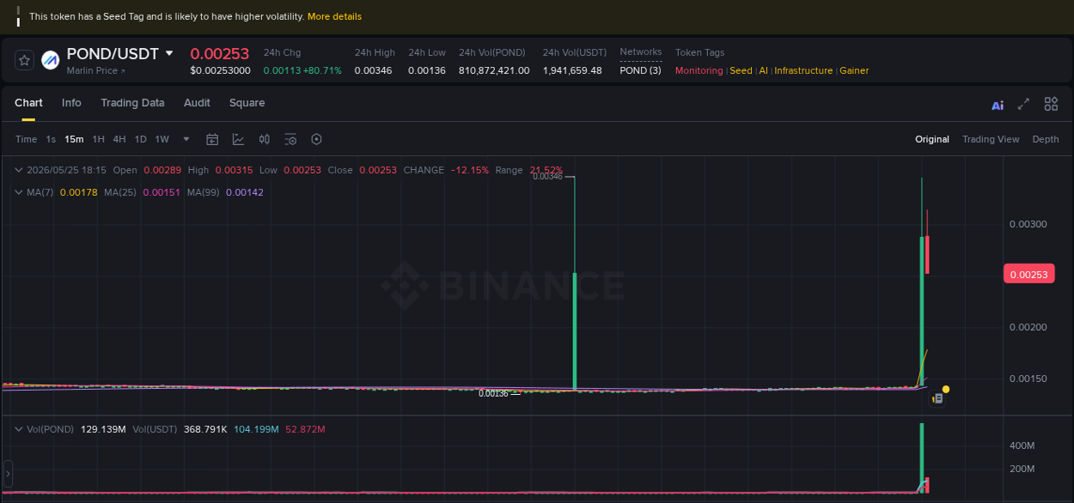The width and height of the screenshot is (1074, 503).
Task: Click the 400M volume axis label
Action: click(x=1022, y=445)
